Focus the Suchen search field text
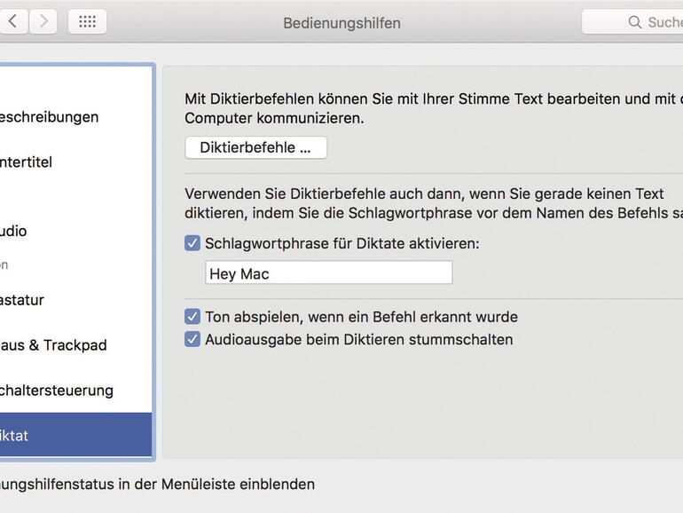683x513 pixels. [663, 22]
